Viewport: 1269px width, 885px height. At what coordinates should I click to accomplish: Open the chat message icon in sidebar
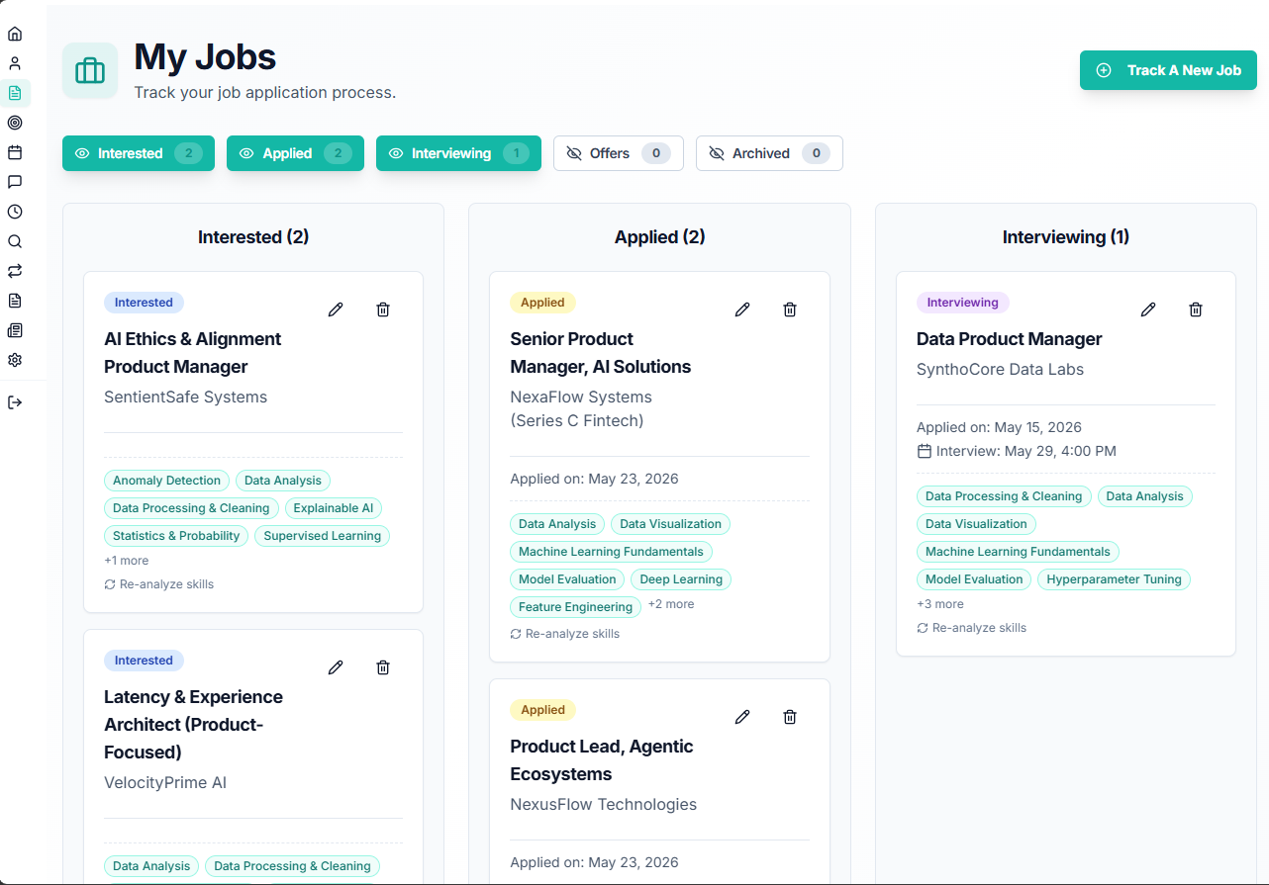coord(15,182)
